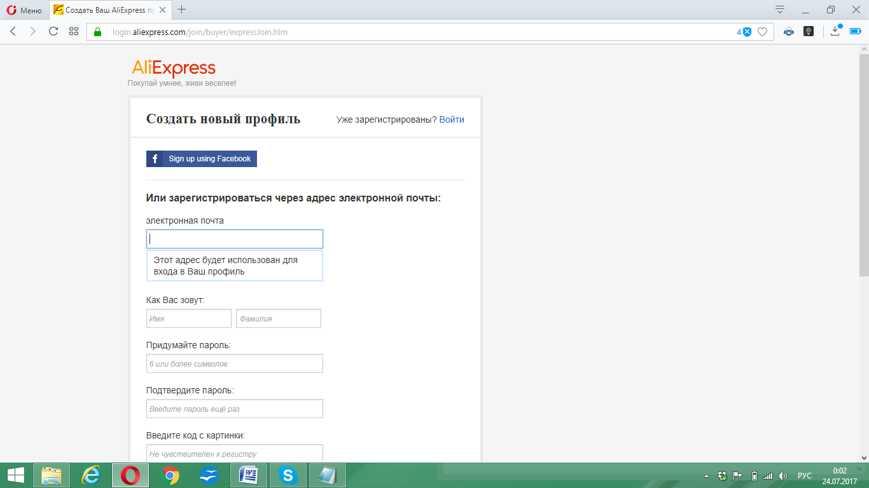
Task: Add page to bookmarks with heart icon
Action: pyautogui.click(x=762, y=32)
